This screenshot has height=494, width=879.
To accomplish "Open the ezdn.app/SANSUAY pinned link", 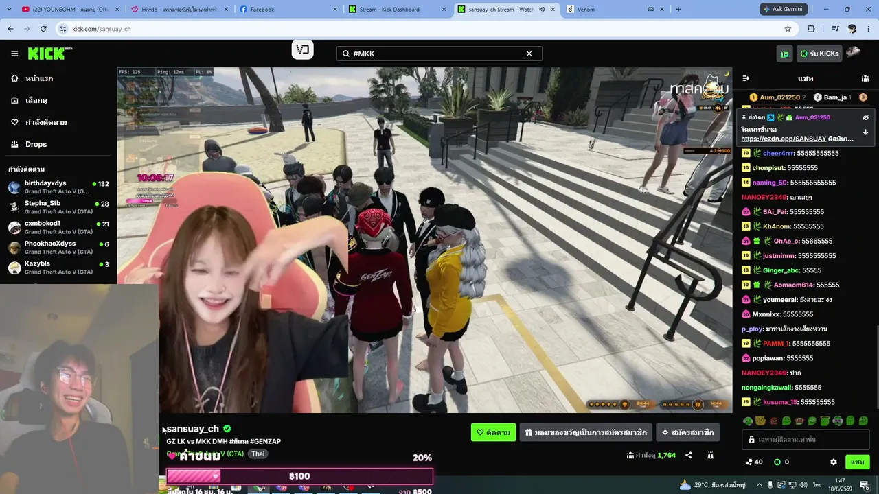I will click(x=783, y=139).
